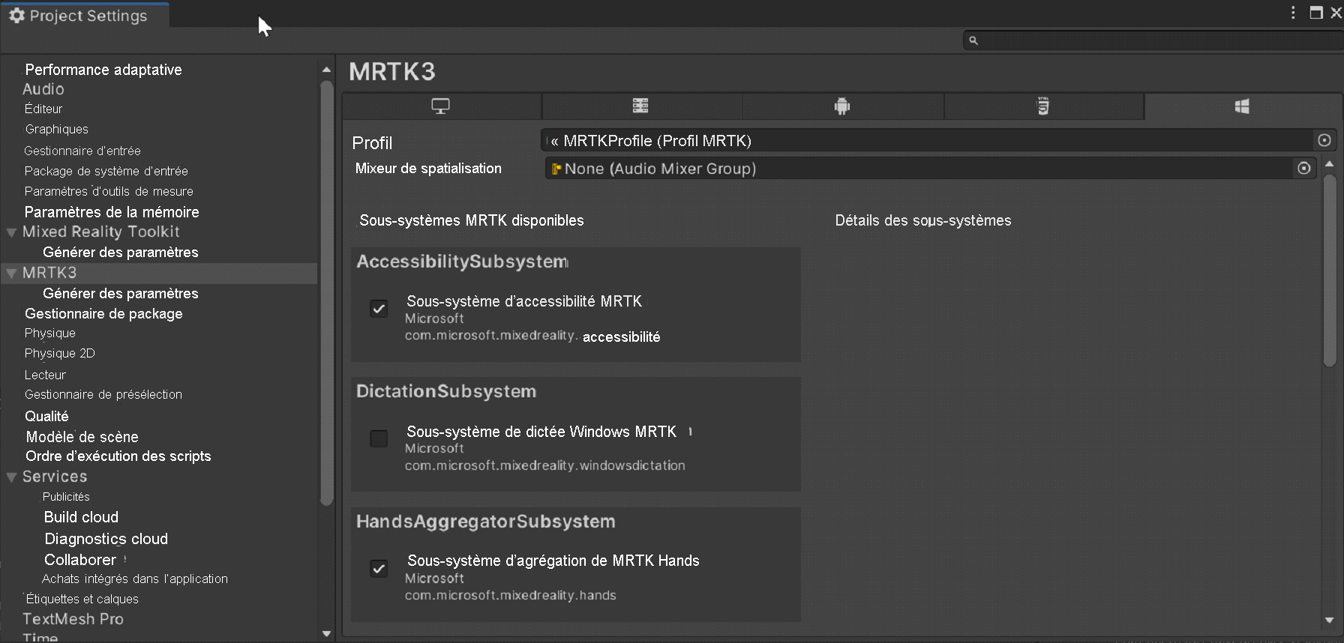The width and height of the screenshot is (1344, 643).
Task: Click Sous-systèmes MRTK disponibles label
Action: tap(472, 220)
